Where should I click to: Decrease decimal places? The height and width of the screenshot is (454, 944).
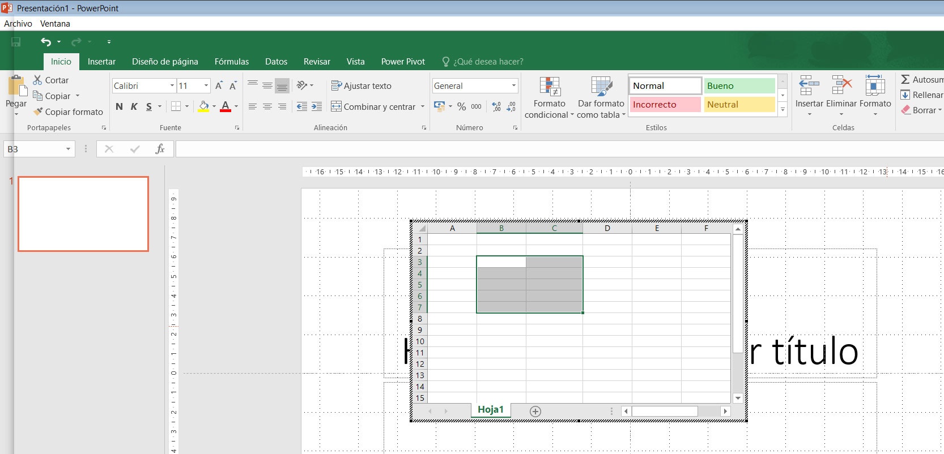(x=511, y=106)
